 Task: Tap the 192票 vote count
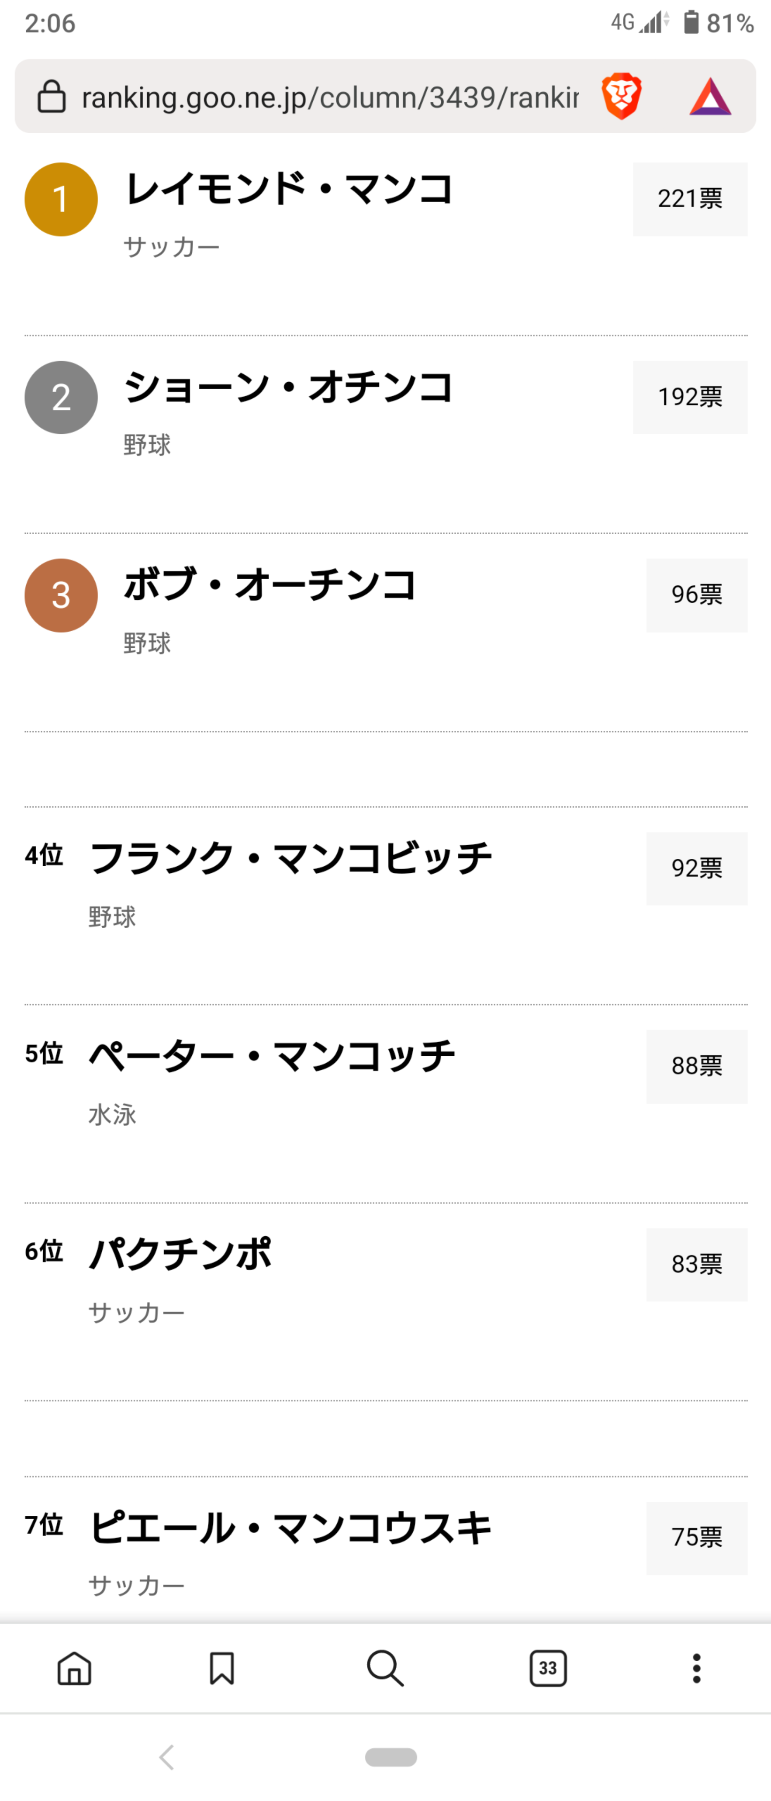point(690,397)
